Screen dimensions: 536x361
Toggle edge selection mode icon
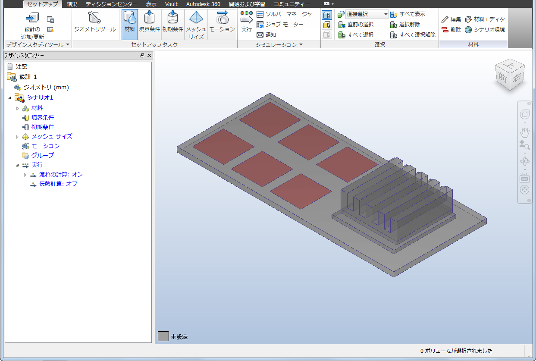[327, 35]
